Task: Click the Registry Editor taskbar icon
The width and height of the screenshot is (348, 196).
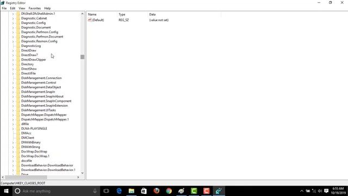Action: (219, 191)
